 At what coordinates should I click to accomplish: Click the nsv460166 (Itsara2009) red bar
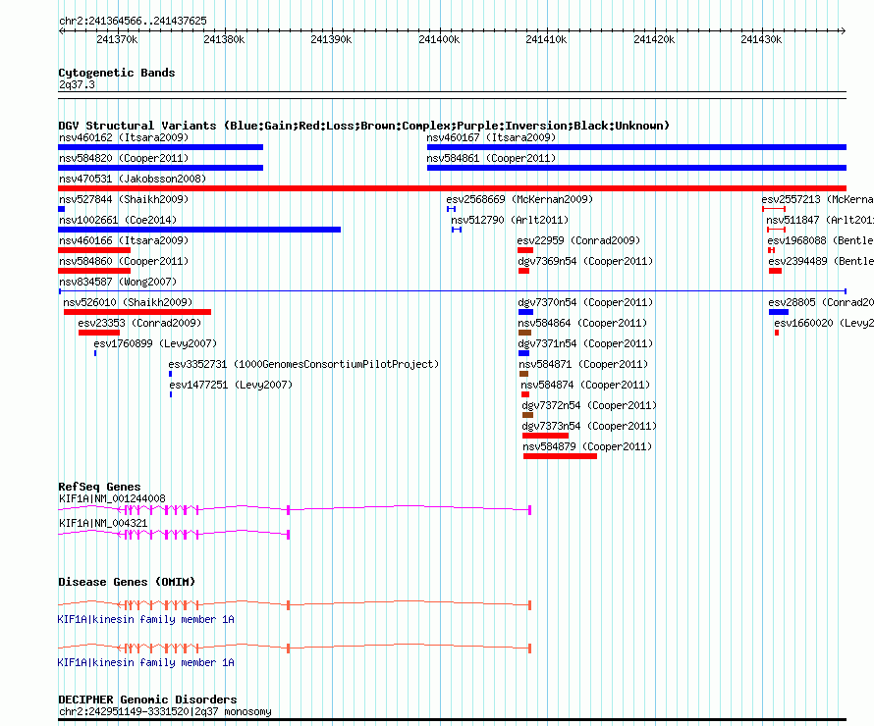94,250
